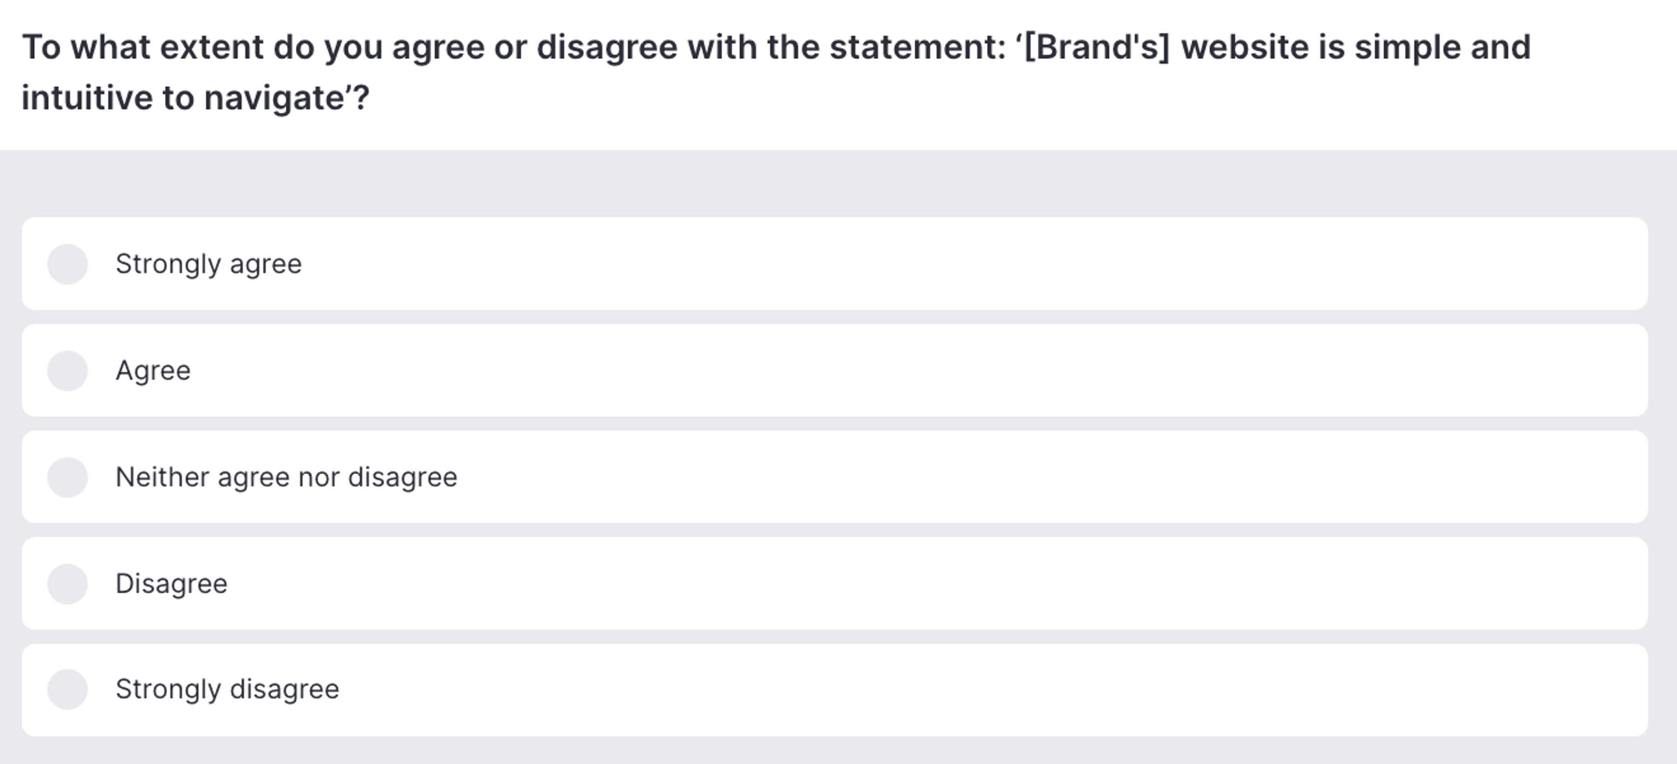This screenshot has width=1677, height=764.
Task: Click empty space in 'Strongly agree' card
Action: (x=977, y=264)
